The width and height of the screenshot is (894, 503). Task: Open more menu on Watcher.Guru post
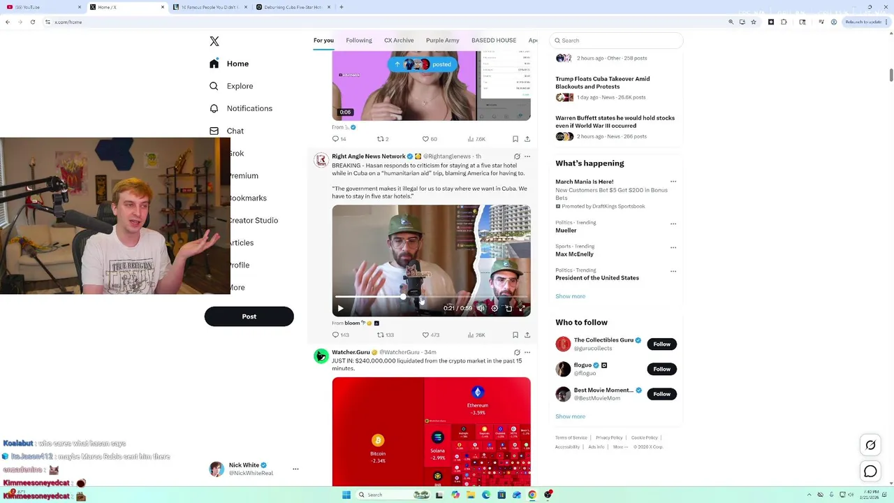(527, 352)
